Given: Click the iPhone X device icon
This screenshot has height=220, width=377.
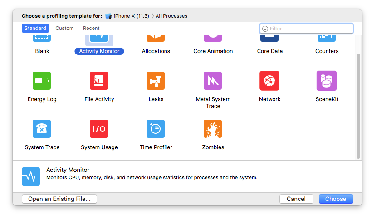Looking at the screenshot, I should (108, 16).
